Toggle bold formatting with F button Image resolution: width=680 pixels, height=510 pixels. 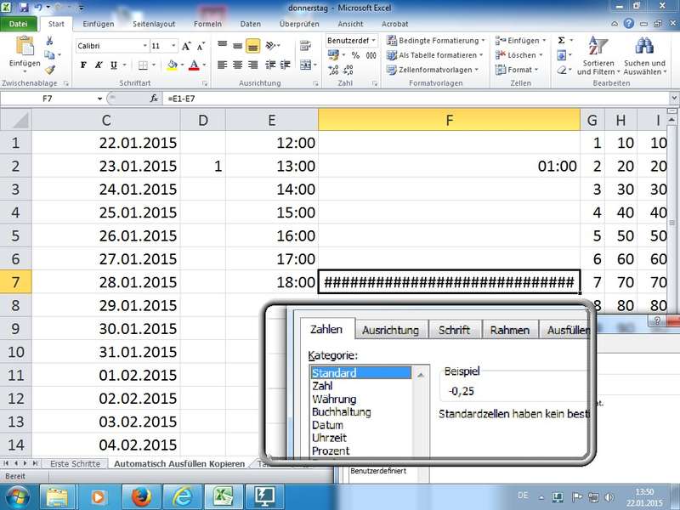tap(83, 65)
